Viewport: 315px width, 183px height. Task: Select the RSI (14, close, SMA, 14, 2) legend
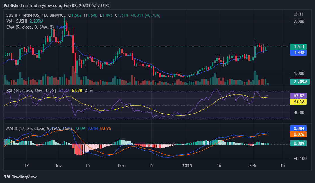click(31, 91)
